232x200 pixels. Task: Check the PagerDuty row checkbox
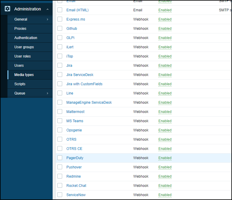(60, 158)
